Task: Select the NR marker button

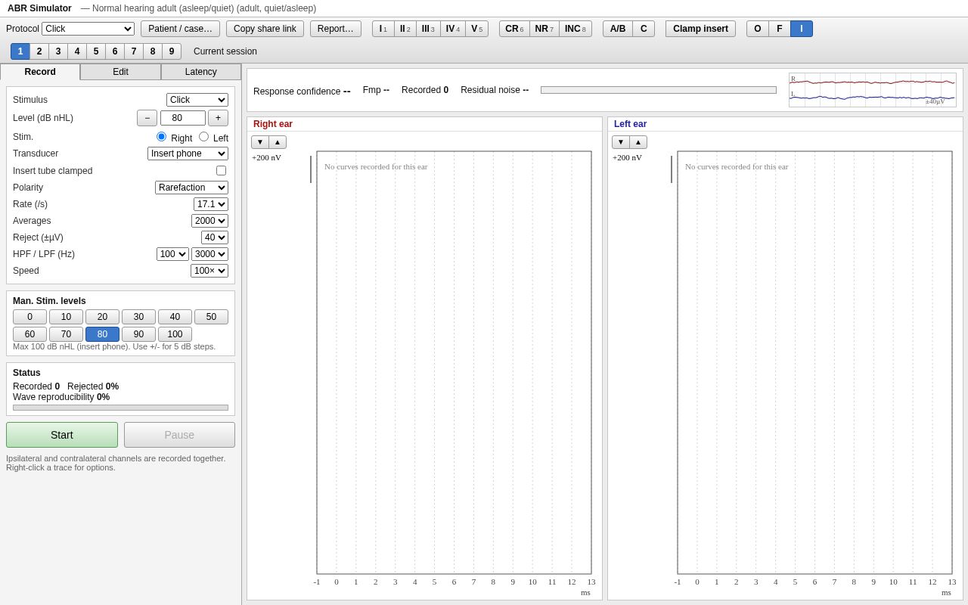Action: (544, 29)
